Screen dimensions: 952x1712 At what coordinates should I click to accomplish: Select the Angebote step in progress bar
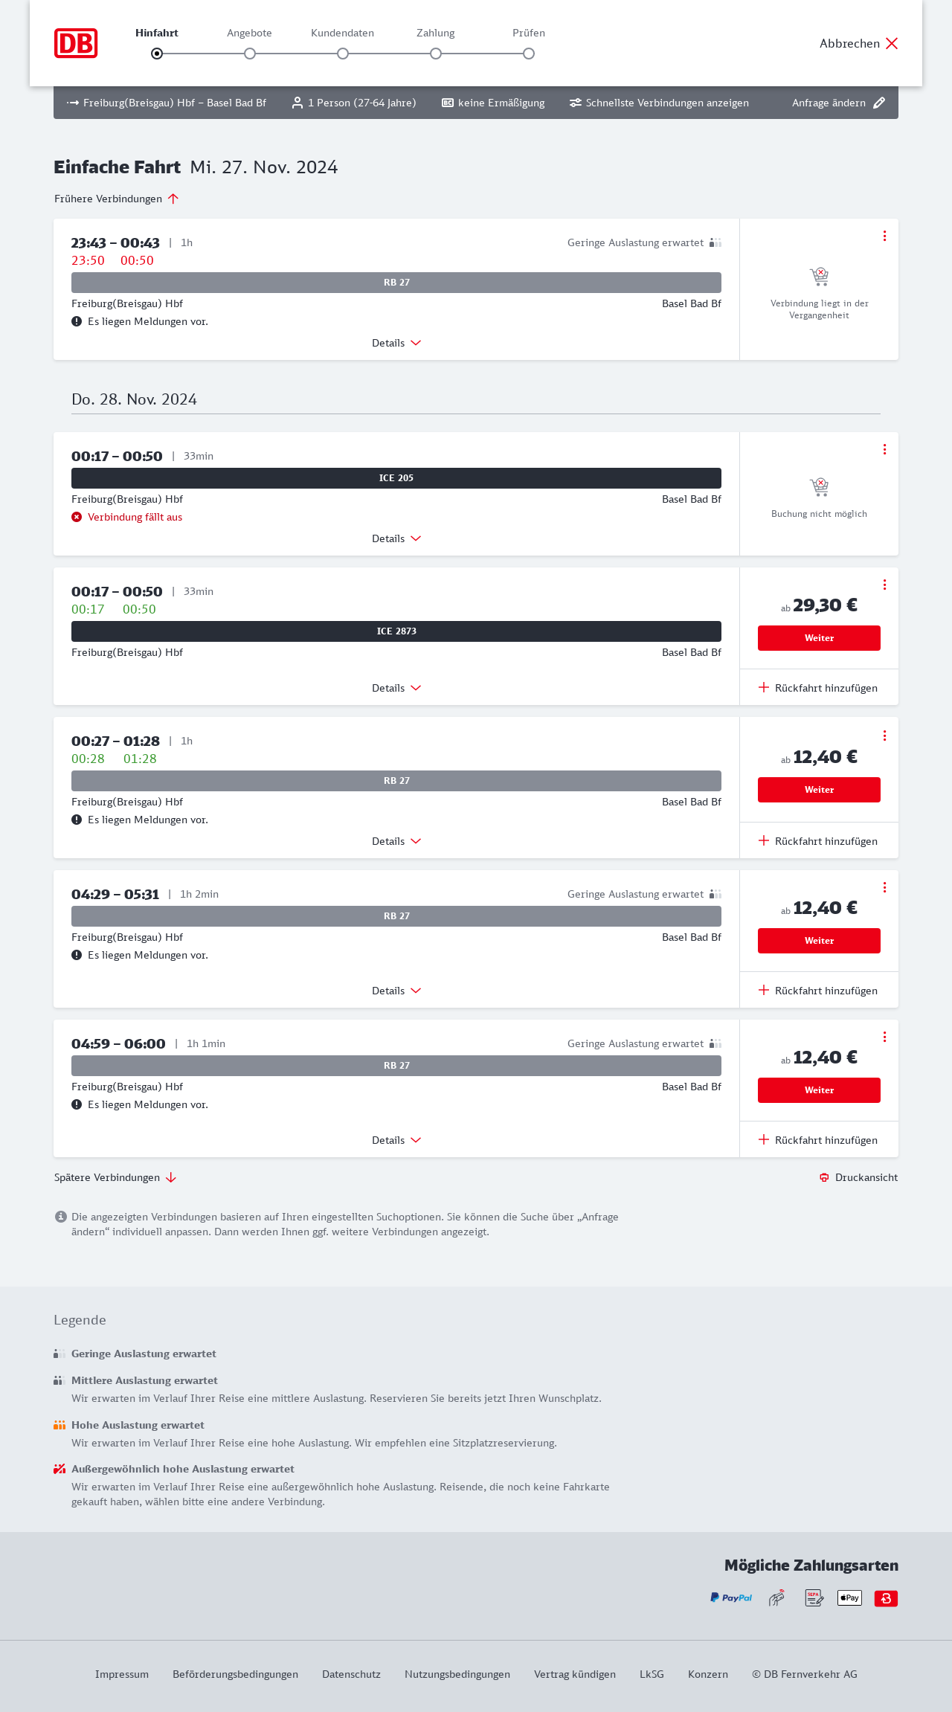250,54
